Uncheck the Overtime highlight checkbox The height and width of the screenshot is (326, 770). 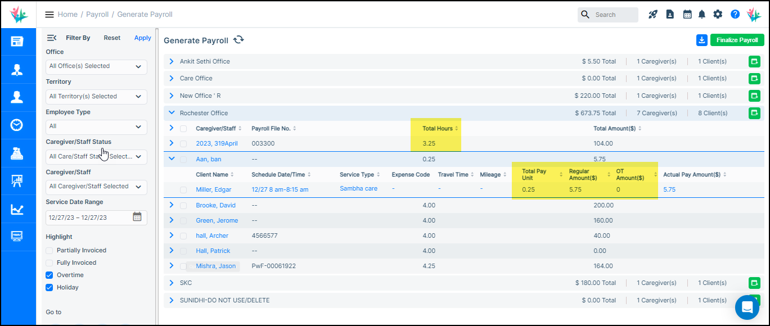coord(49,275)
